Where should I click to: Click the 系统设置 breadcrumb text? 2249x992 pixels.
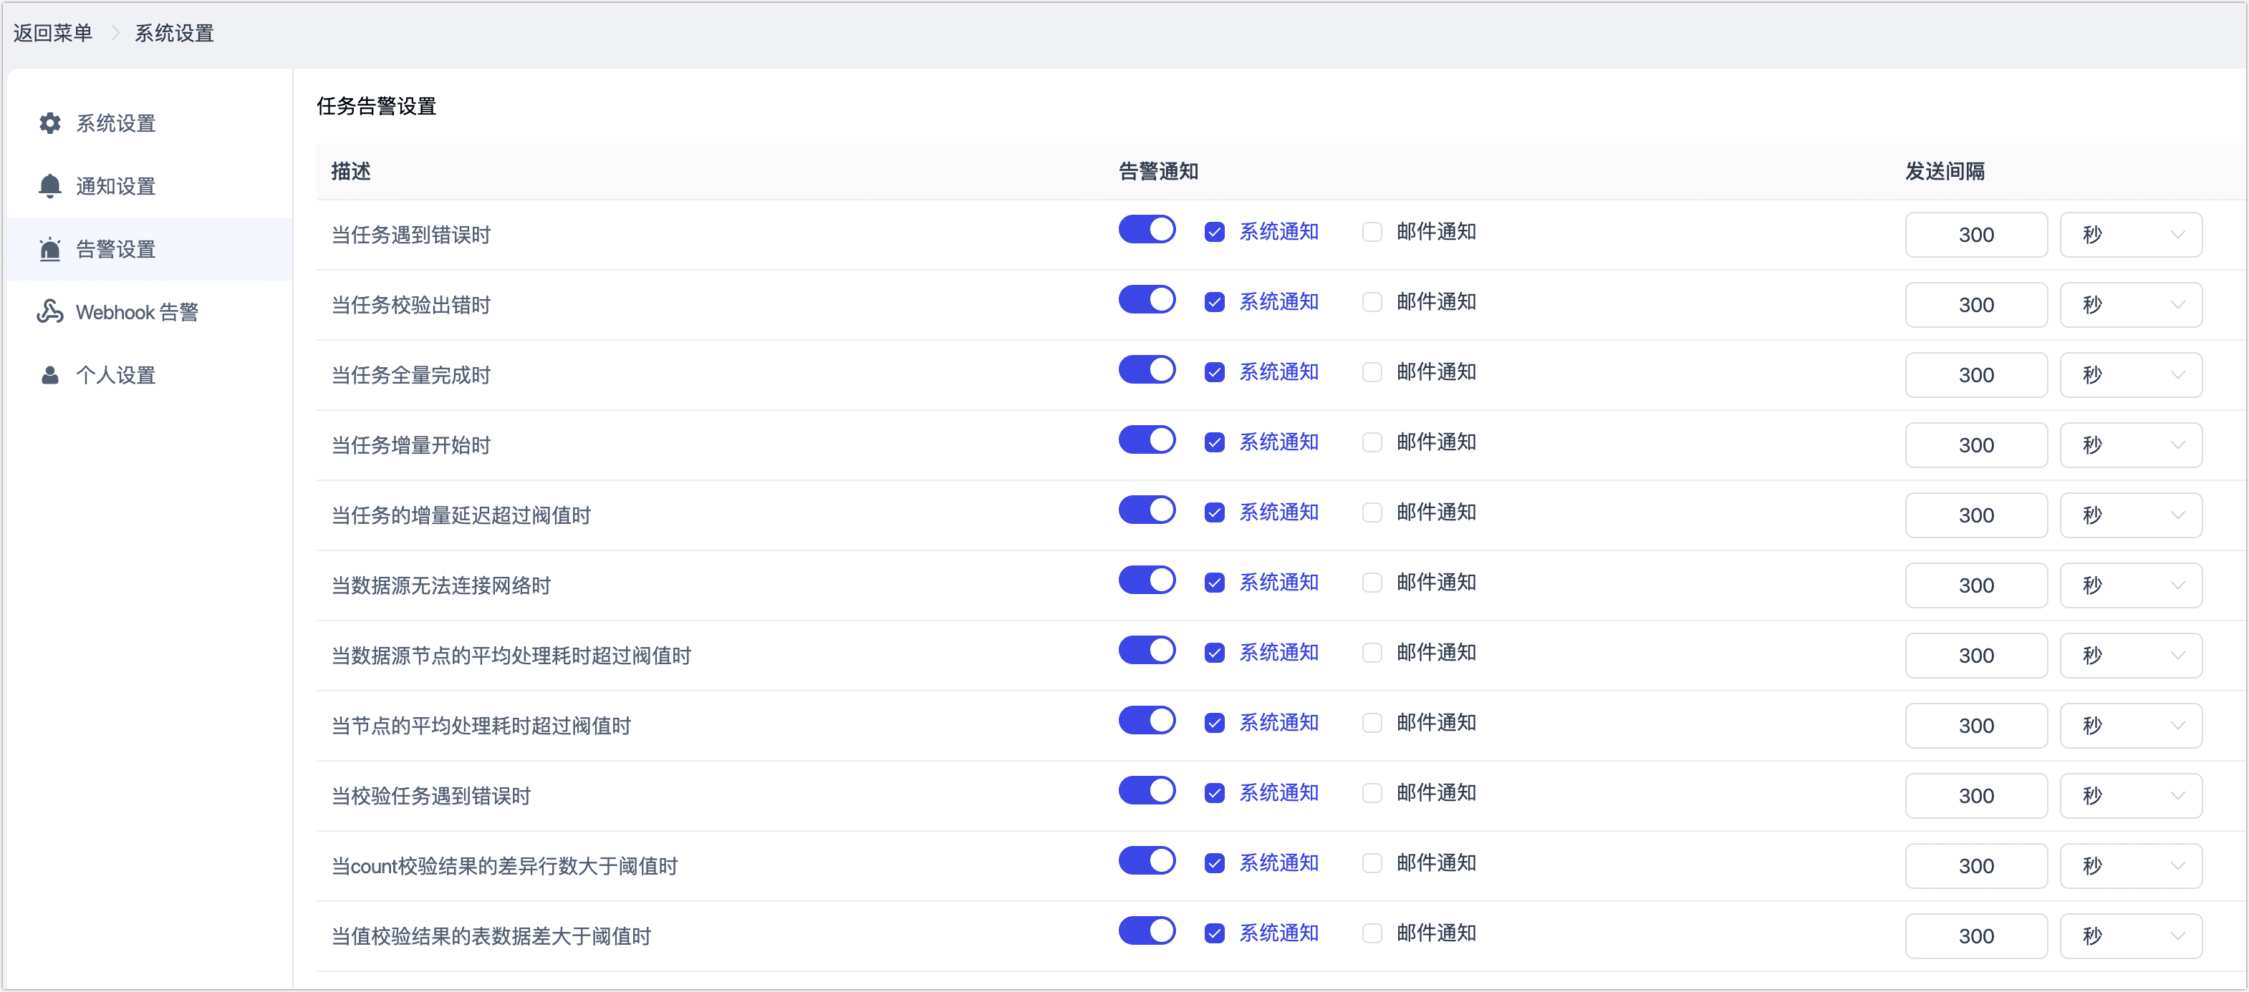click(174, 33)
